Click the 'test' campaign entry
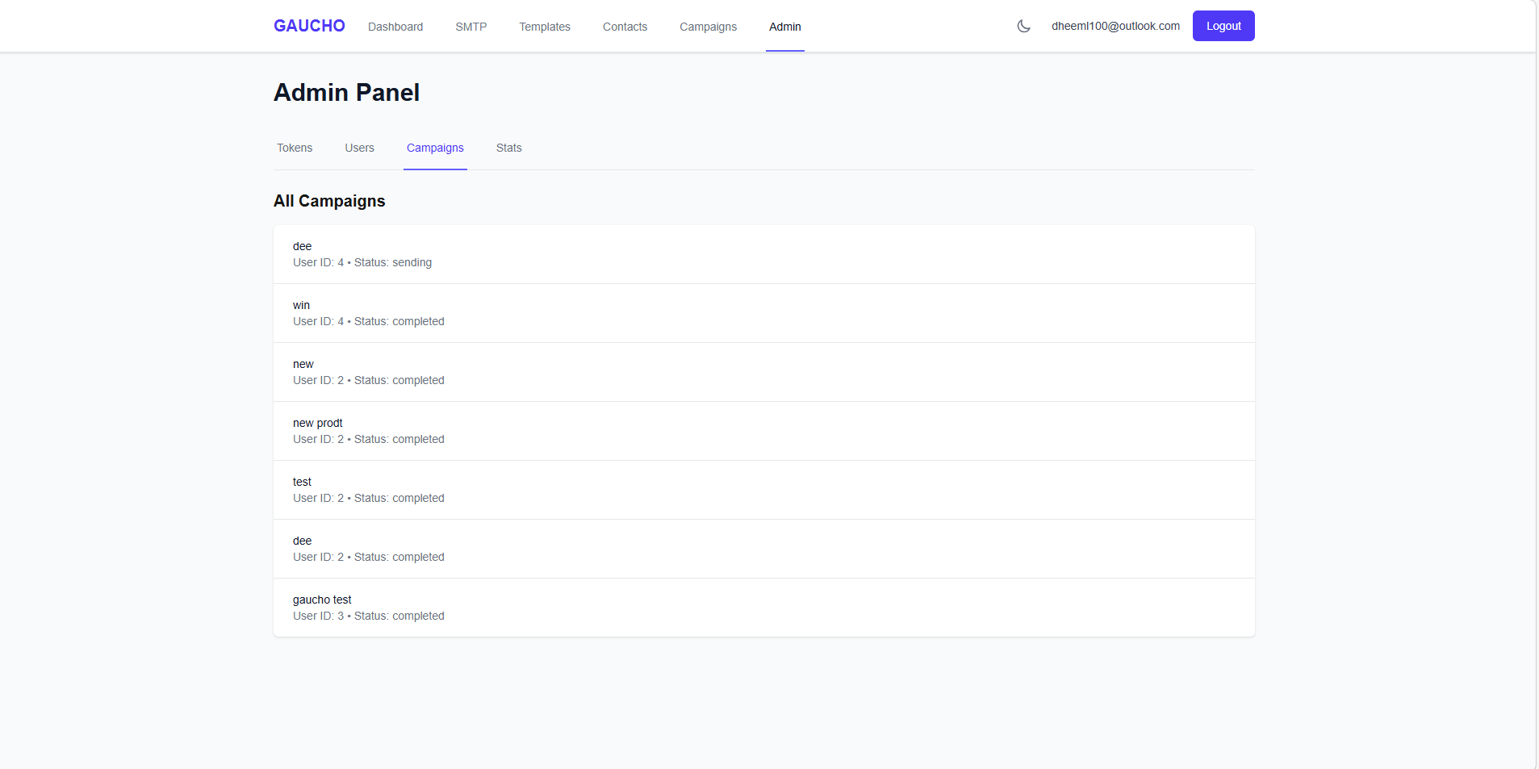 tap(763, 489)
